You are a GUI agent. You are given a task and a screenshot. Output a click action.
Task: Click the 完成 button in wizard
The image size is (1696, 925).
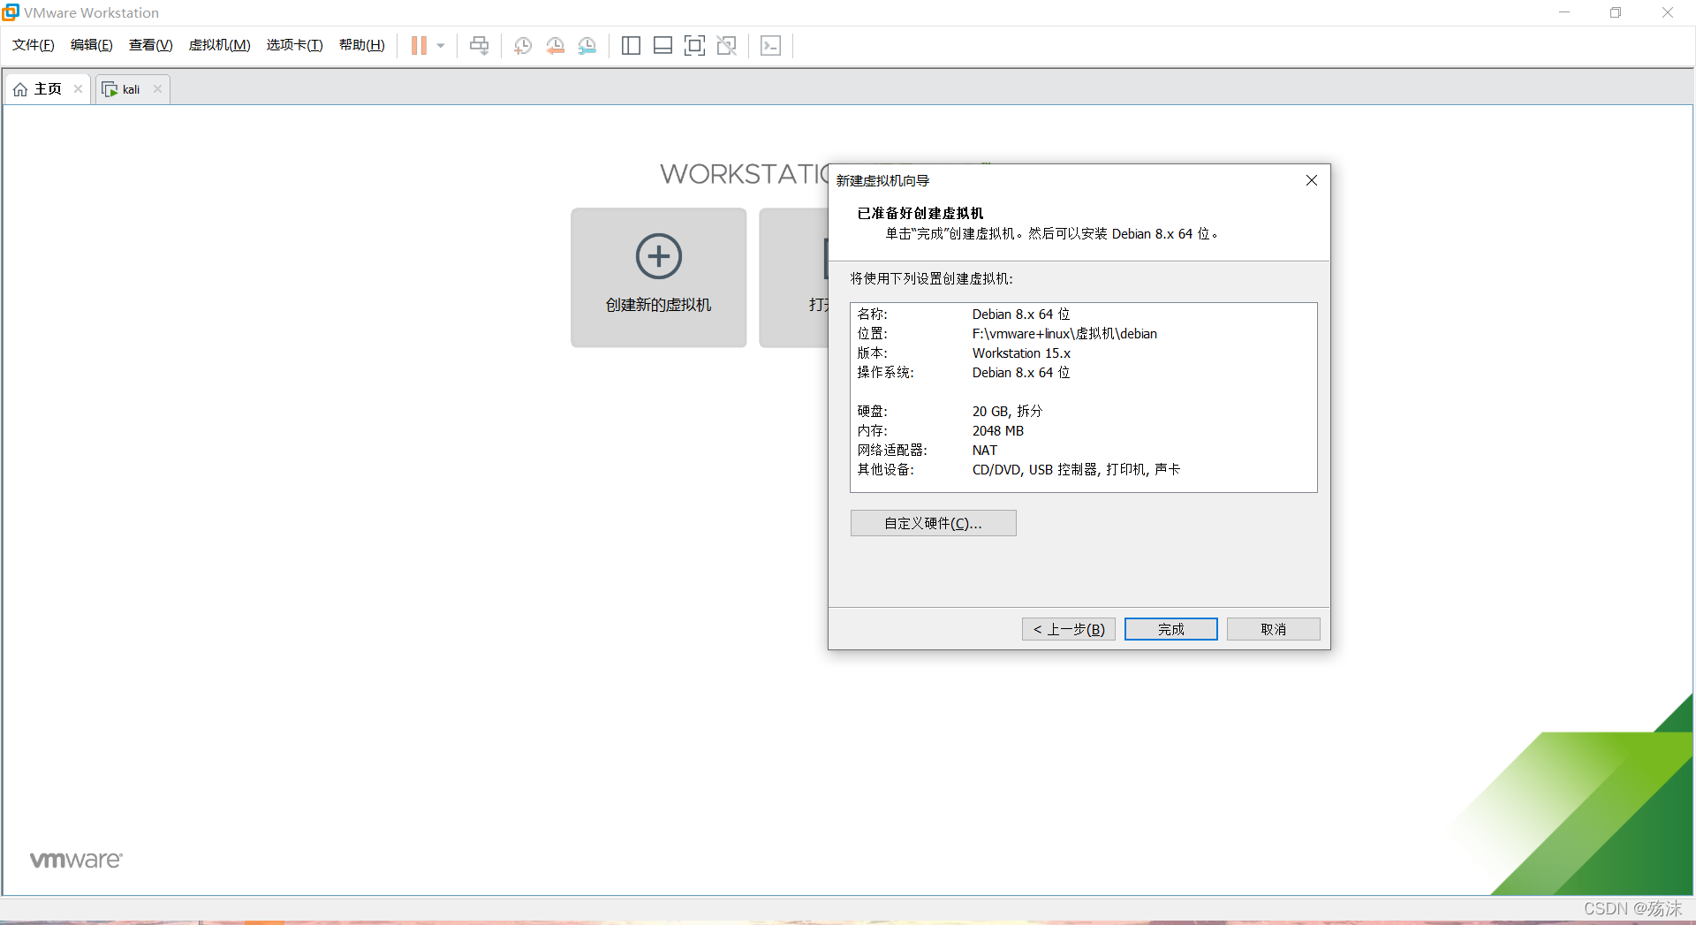tap(1170, 629)
